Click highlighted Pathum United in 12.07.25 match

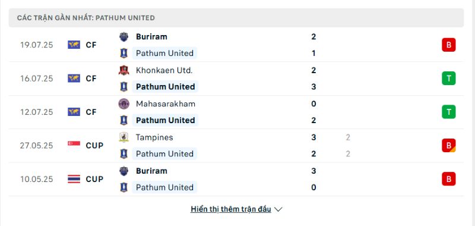pyautogui.click(x=165, y=120)
